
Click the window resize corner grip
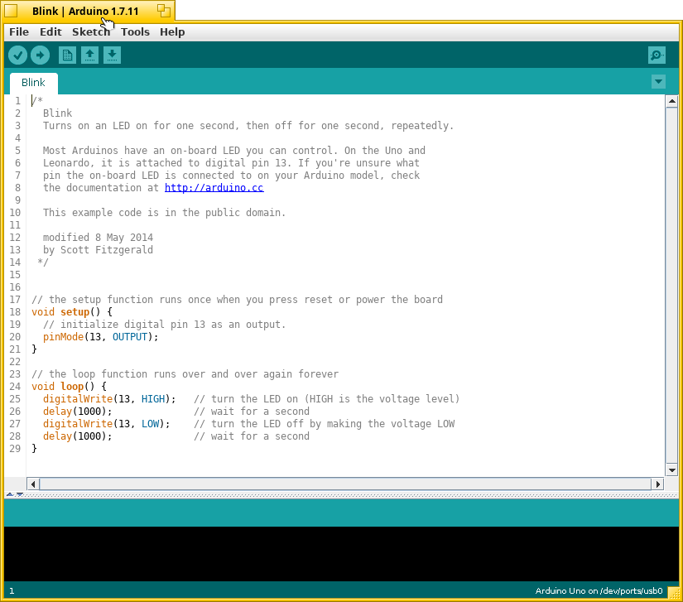point(673,593)
